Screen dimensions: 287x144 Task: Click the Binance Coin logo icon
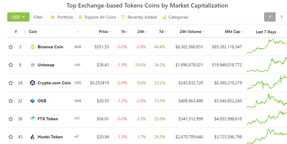(33, 47)
